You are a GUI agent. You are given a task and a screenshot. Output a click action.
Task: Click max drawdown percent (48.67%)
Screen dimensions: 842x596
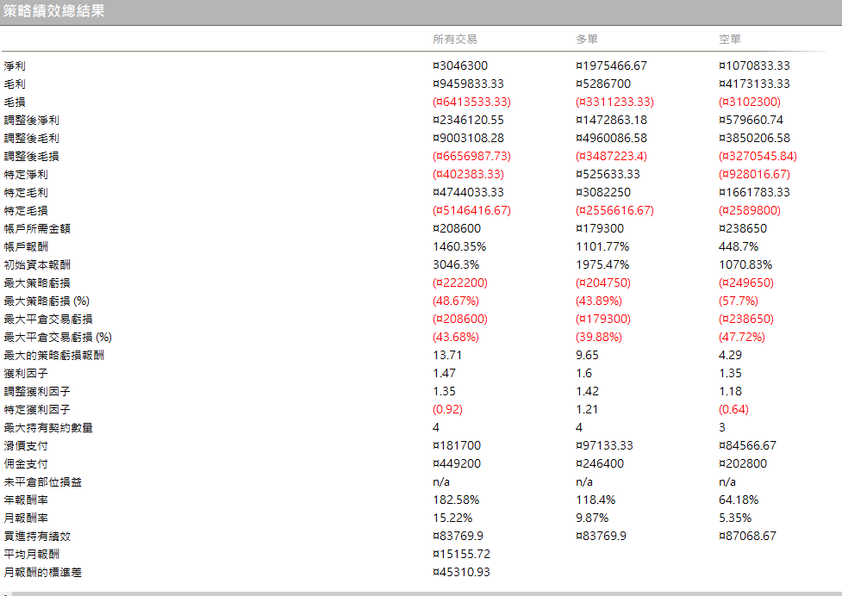(x=456, y=301)
